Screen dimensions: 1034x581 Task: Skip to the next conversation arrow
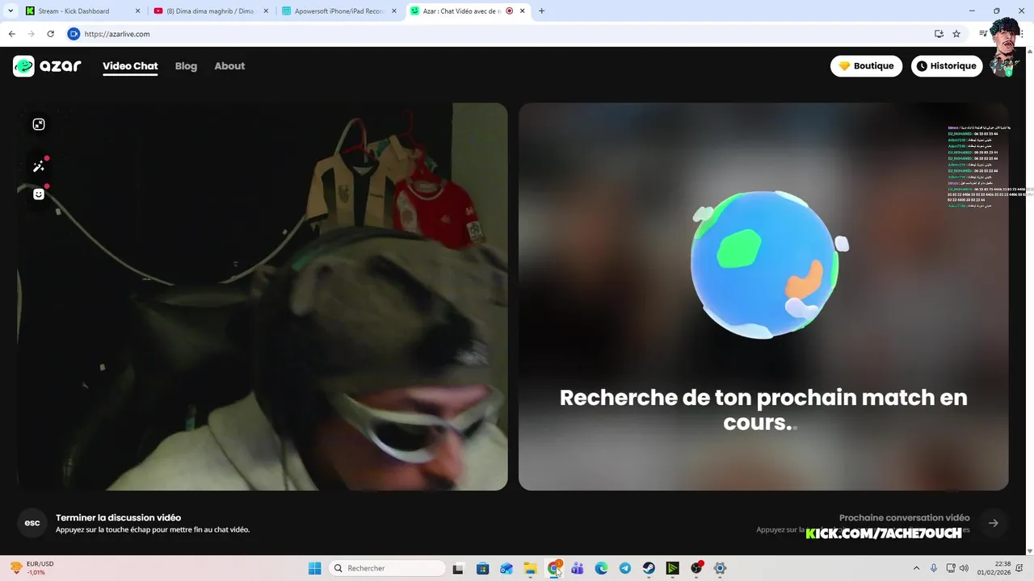[x=994, y=523]
